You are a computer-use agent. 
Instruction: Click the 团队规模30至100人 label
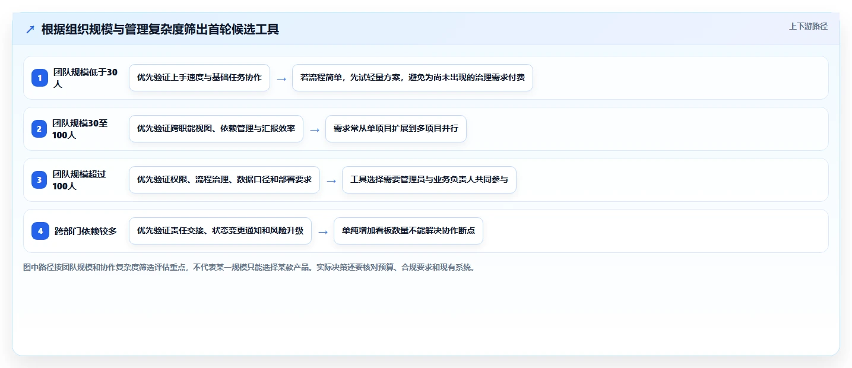coord(80,129)
